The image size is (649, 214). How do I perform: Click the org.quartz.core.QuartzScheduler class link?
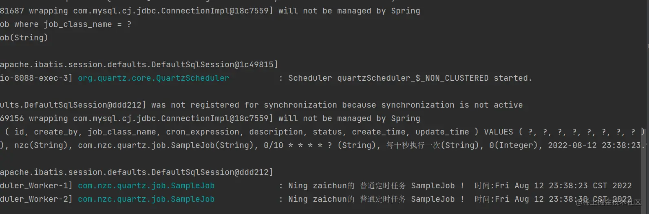(x=153, y=78)
